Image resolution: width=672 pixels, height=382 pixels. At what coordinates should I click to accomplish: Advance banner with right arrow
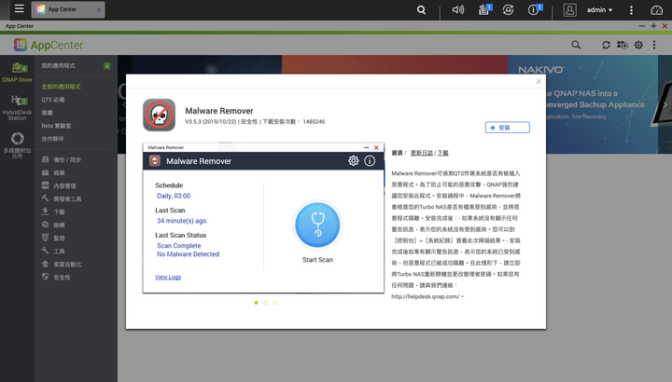(665, 104)
